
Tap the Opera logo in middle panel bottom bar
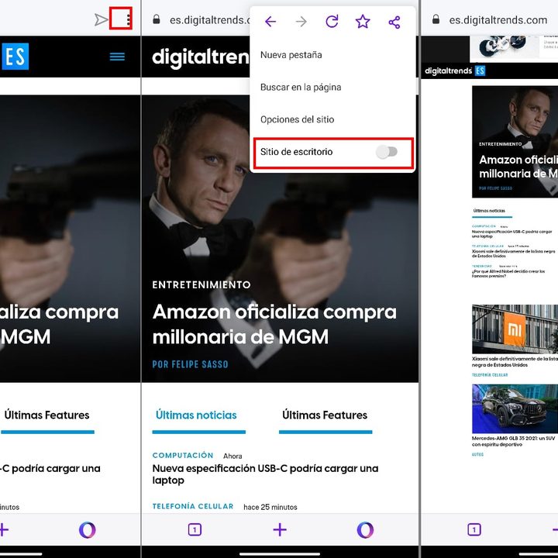[365, 529]
